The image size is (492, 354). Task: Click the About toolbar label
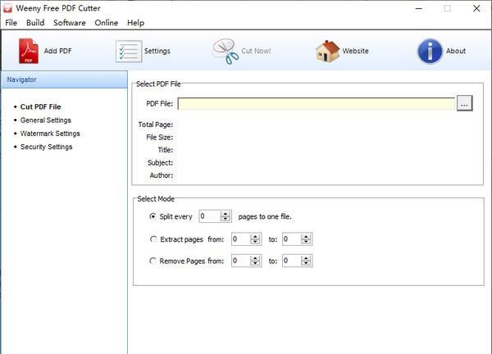456,51
